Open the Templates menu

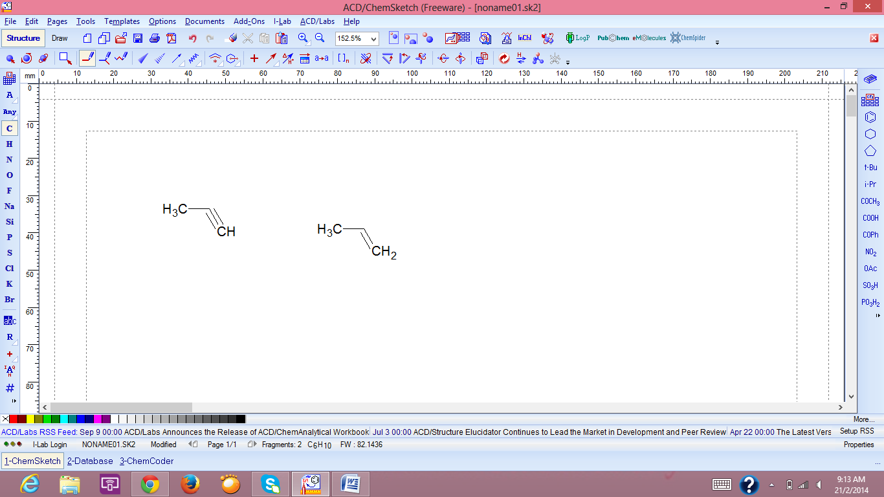point(122,21)
